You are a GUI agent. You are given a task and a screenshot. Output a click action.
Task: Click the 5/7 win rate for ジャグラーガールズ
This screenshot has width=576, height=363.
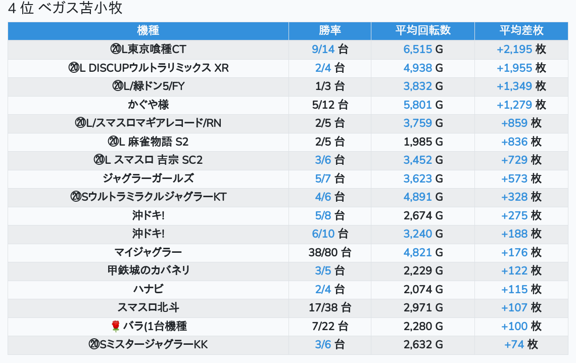pyautogui.click(x=323, y=178)
